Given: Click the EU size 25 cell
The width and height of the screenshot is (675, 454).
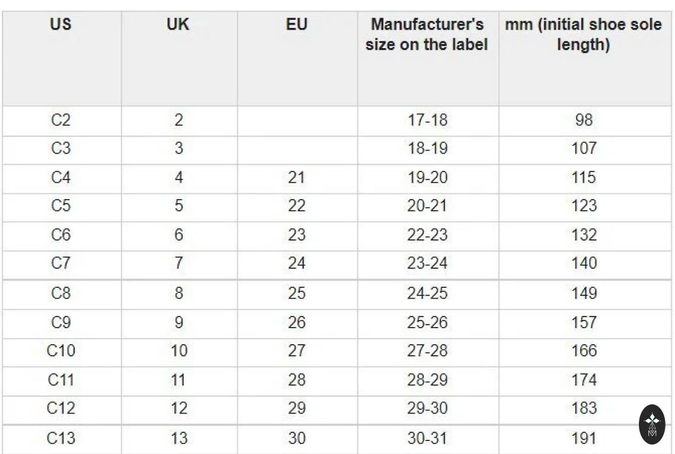Looking at the screenshot, I should click(297, 294).
